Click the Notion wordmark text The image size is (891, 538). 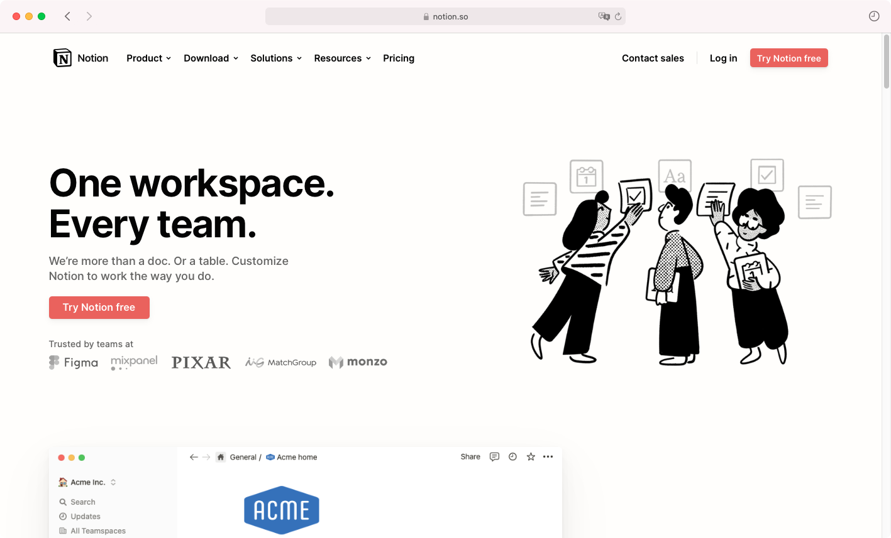pyautogui.click(x=93, y=58)
